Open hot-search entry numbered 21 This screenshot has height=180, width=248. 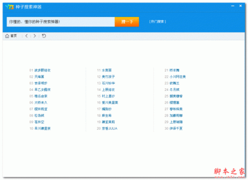[175, 70]
